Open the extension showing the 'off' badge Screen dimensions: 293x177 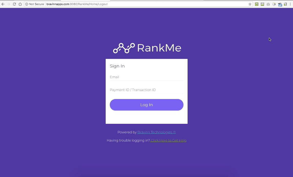coord(280,4)
